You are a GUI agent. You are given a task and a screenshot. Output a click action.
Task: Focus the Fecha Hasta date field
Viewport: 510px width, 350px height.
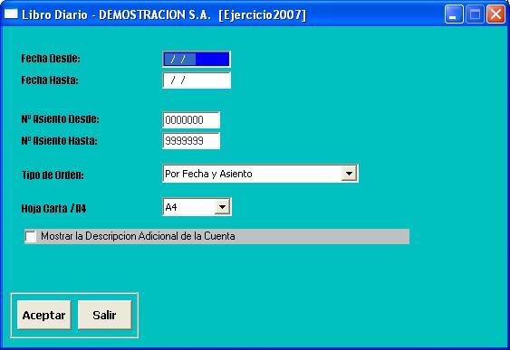pyautogui.click(x=197, y=80)
